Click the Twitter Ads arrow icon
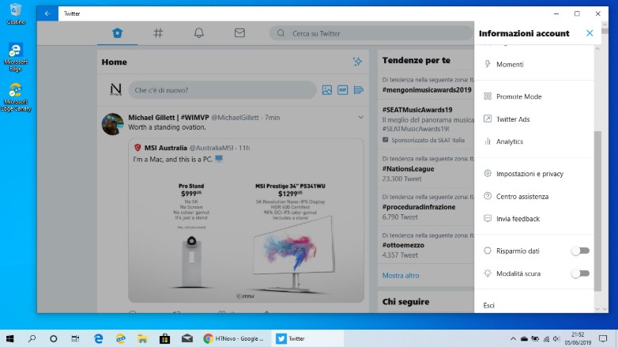Image resolution: width=618 pixels, height=347 pixels. pyautogui.click(x=488, y=119)
